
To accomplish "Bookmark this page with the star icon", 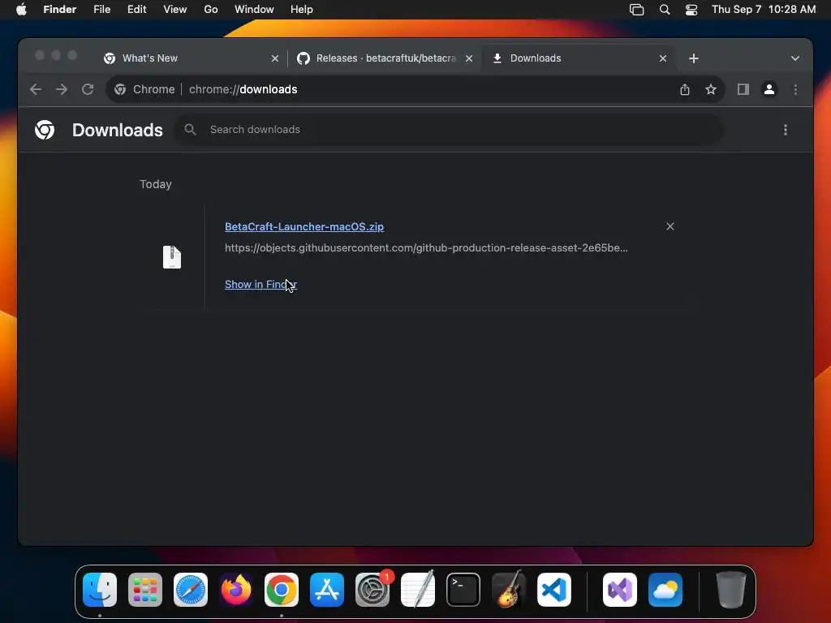I will click(711, 89).
